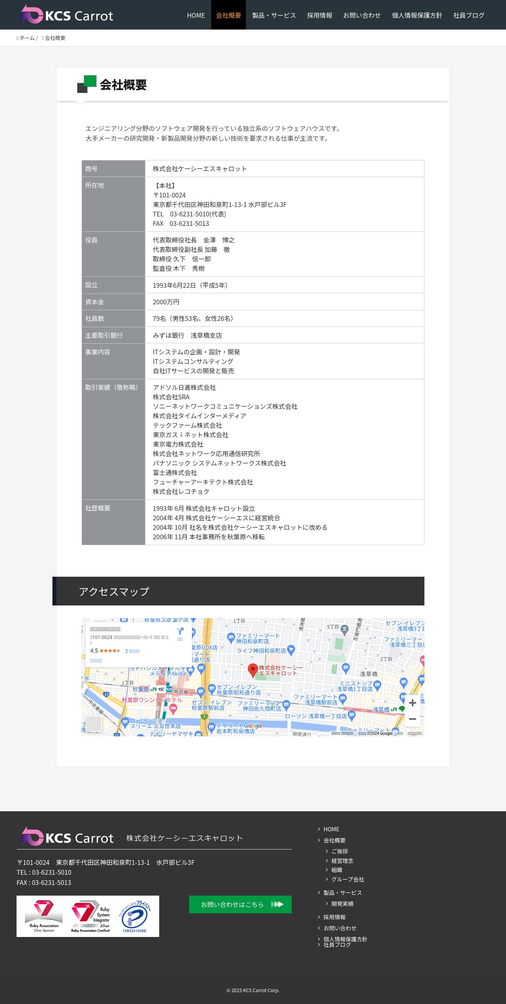The image size is (506, 1004).
Task: Open 会社概要 link in footer navigation
Action: (335, 840)
